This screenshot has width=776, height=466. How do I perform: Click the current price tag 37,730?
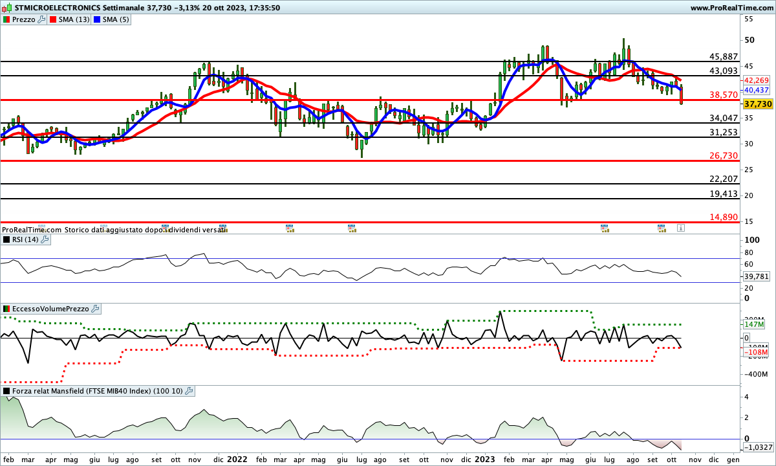(x=757, y=104)
